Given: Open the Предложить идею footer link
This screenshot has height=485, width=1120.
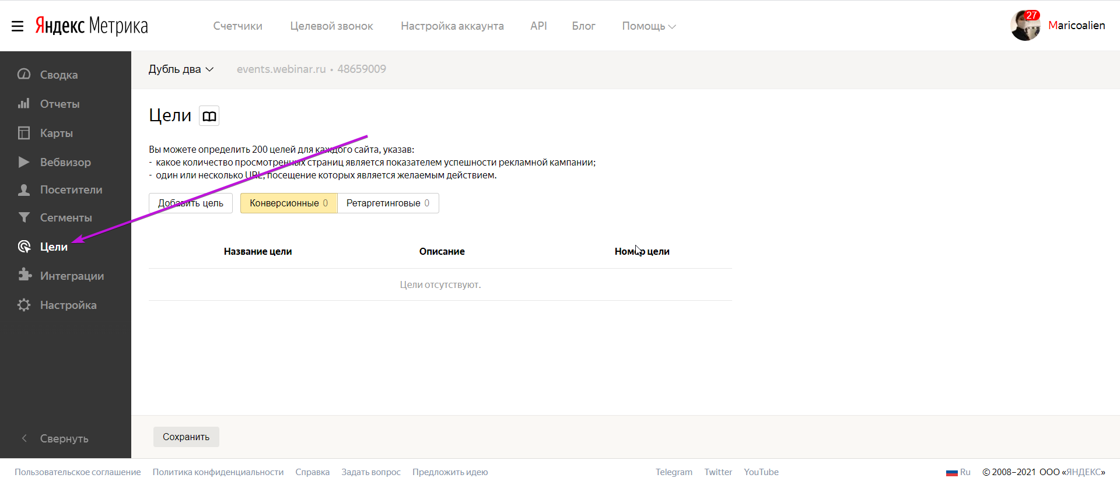Looking at the screenshot, I should pyautogui.click(x=450, y=472).
